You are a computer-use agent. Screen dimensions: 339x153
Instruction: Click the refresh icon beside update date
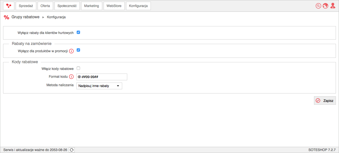pos(72,150)
